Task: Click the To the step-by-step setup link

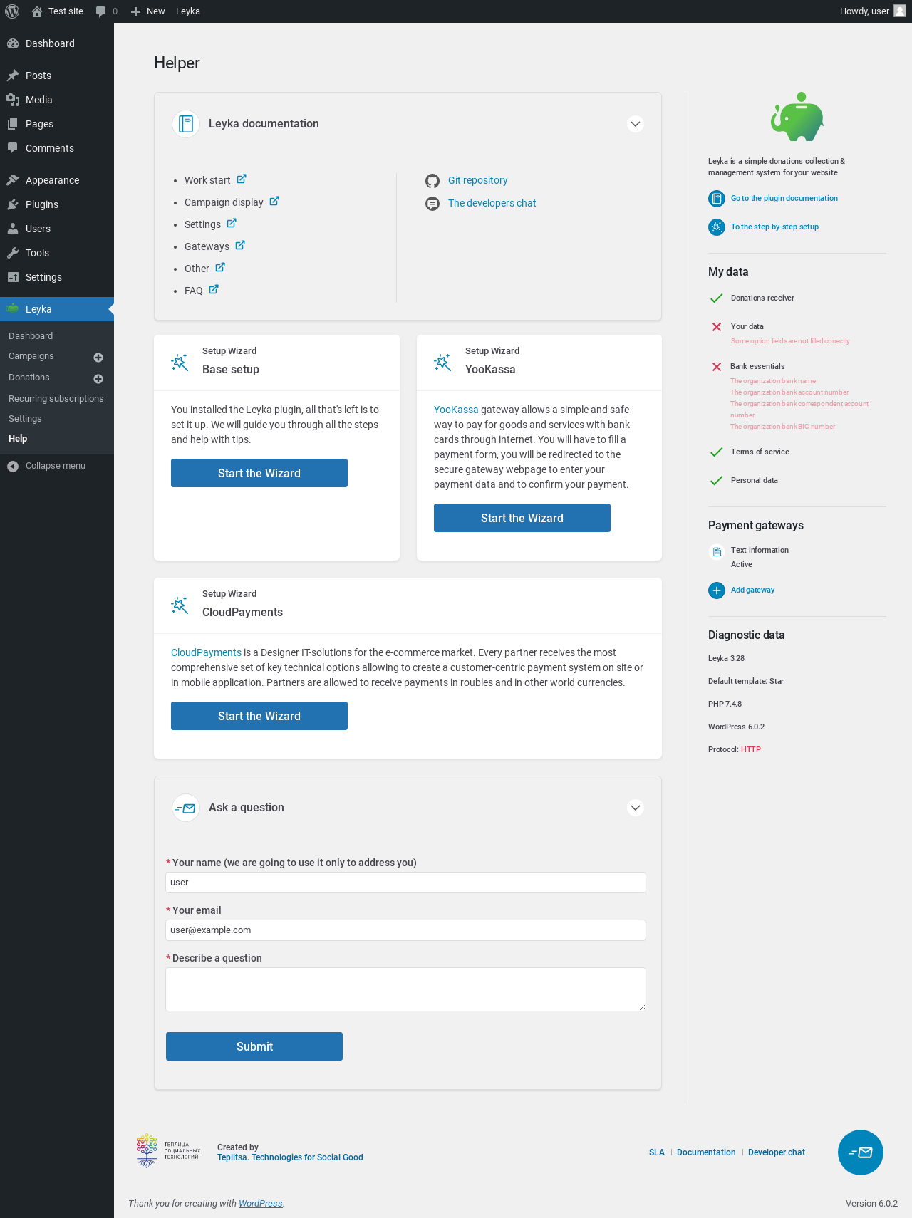Action: [x=774, y=227]
